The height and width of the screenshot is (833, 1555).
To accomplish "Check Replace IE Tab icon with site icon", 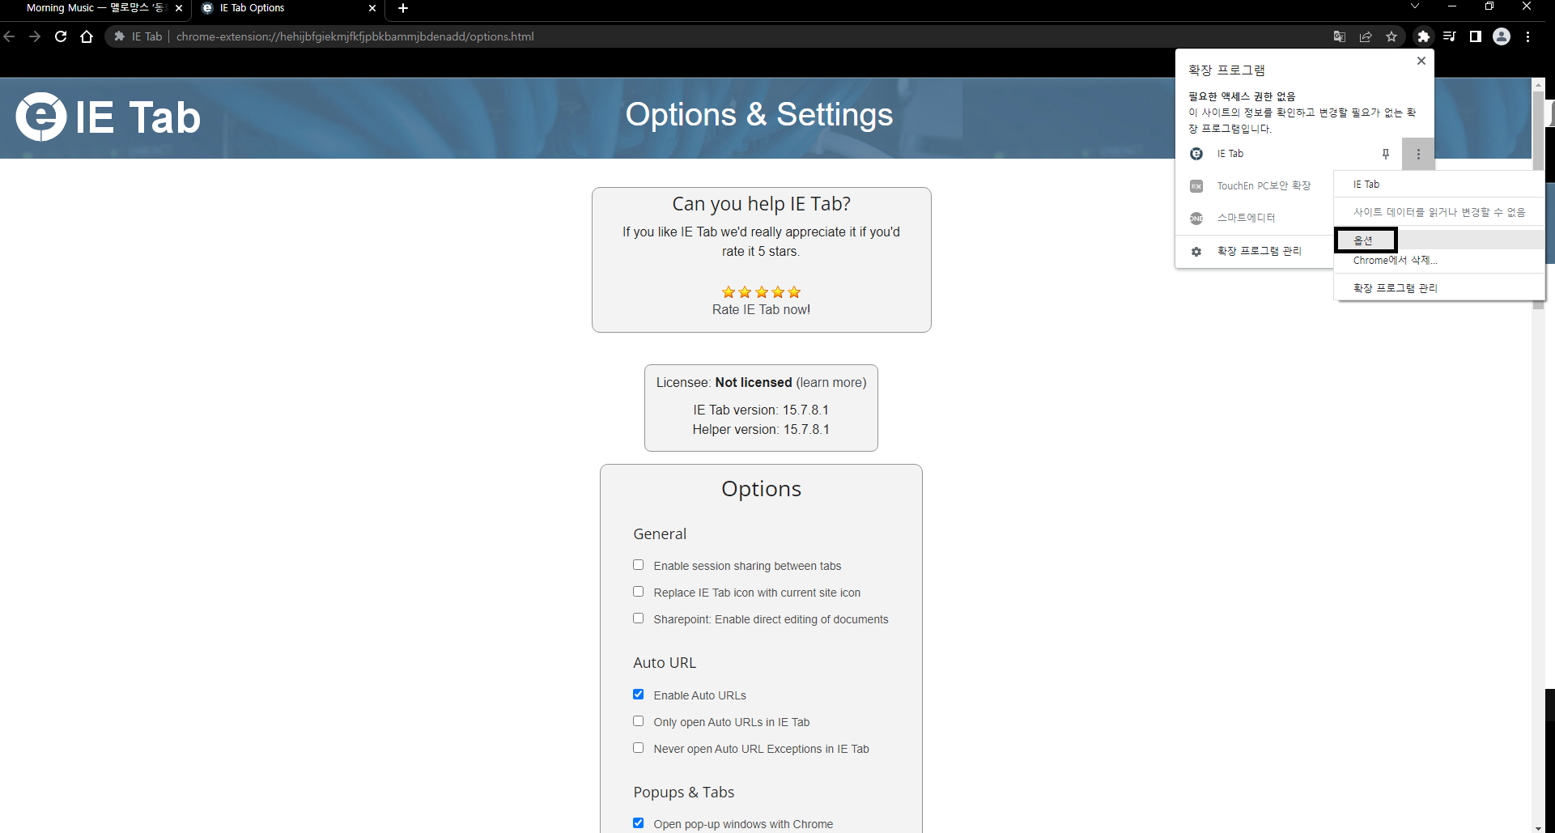I will (x=638, y=592).
